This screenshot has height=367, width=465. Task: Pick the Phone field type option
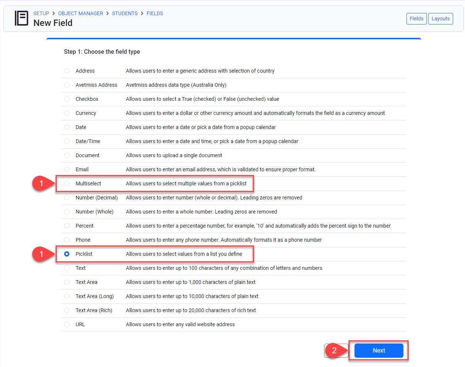tap(67, 240)
